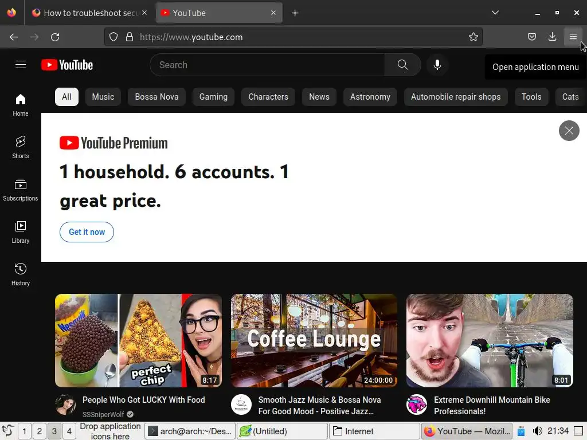The image size is (587, 440).
Task: Click the volume speaker tray icon
Action: [x=537, y=431]
